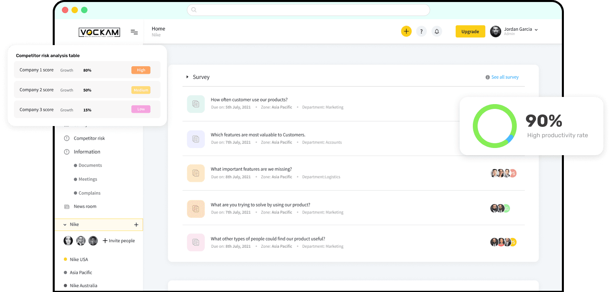Viewport: 611px width, 292px height.
Task: Click info icon beside See all survey
Action: point(488,77)
